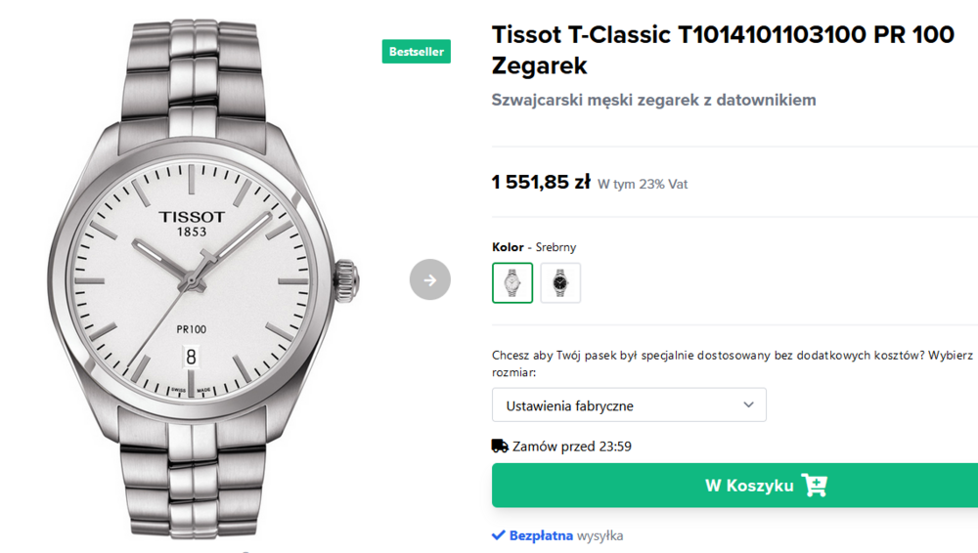Screen dimensions: 978x553
Task: Select the silver watch color option
Action: (x=512, y=282)
